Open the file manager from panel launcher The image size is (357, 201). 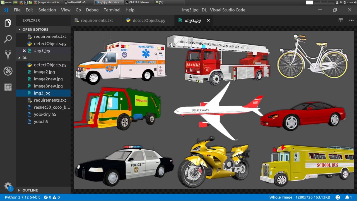pyautogui.click(x=31, y=2)
